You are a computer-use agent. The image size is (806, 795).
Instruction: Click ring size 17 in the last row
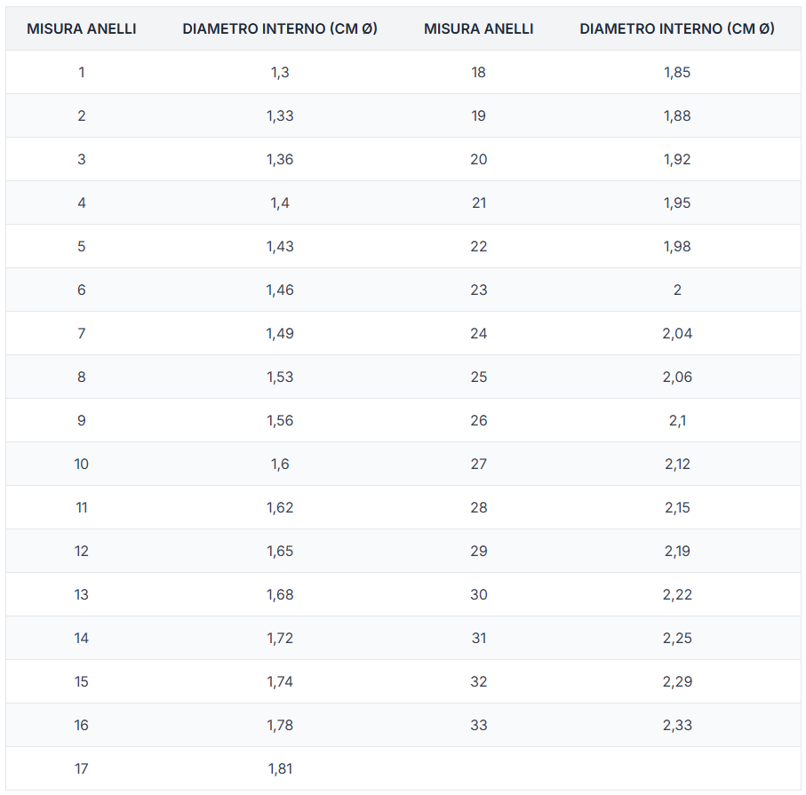click(82, 768)
